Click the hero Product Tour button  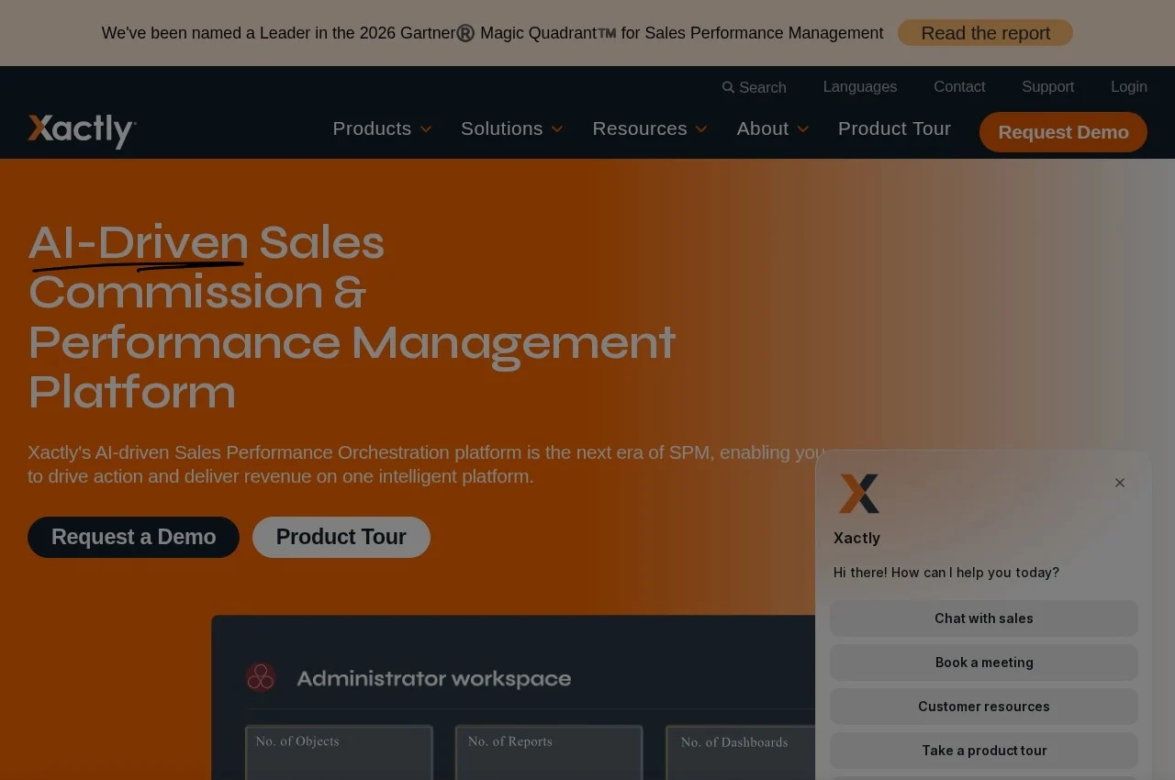point(341,537)
